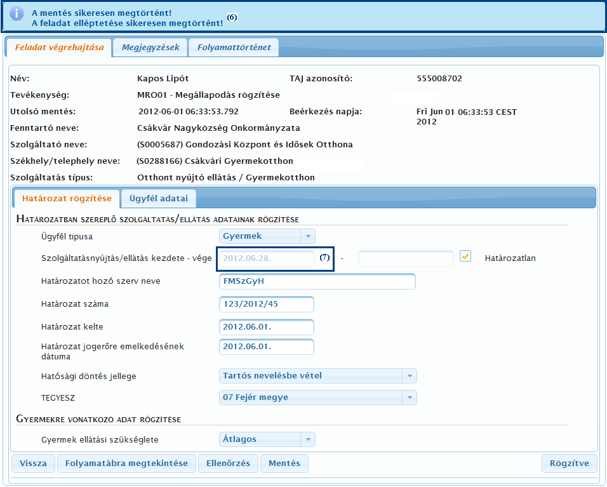Viewport: 607px width, 487px height.
Task: Click the TEGYESZ dropdown arrow button
Action: (410, 397)
